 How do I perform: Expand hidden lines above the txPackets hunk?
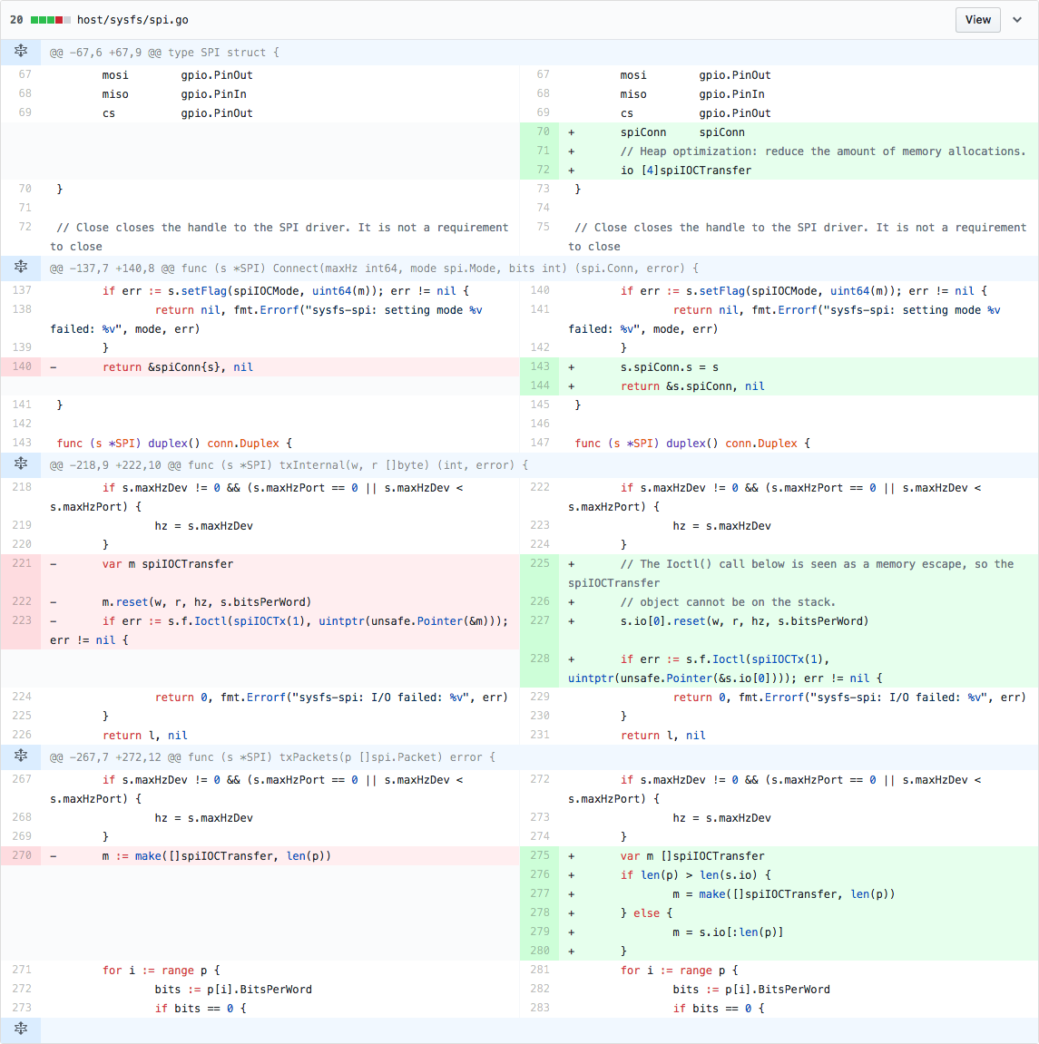(21, 756)
